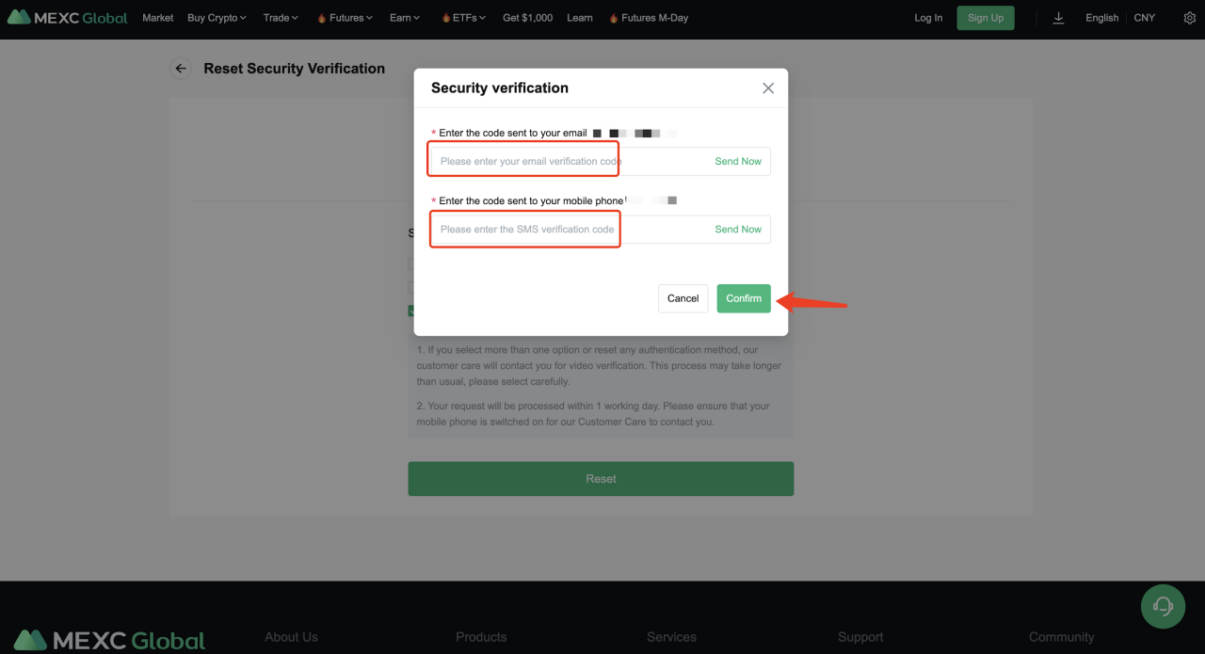Click the download app icon
The image size is (1205, 654).
point(1058,18)
